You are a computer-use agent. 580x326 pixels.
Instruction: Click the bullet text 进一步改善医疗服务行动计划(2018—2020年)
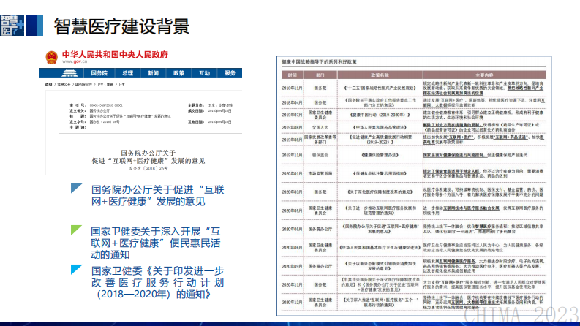(x=157, y=282)
